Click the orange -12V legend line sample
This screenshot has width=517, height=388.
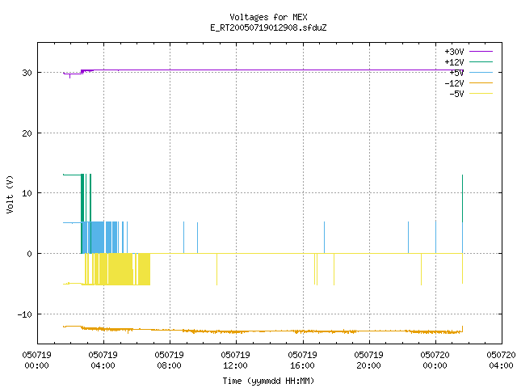[481, 82]
